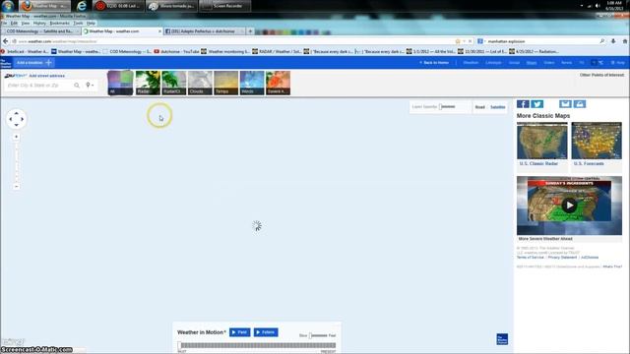This screenshot has height=354, width=630.
Task: Open the Screen Recorder taskbar item
Action: [225, 6]
